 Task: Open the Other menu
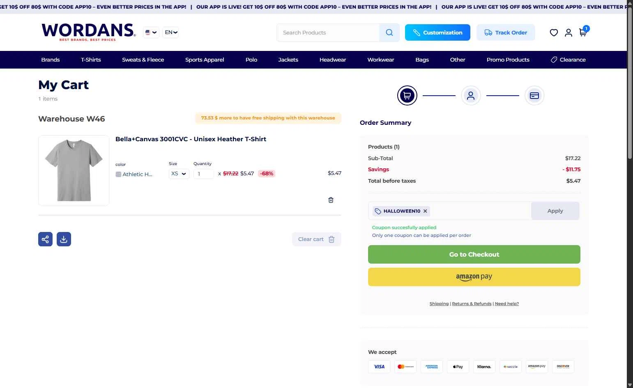coord(458,60)
